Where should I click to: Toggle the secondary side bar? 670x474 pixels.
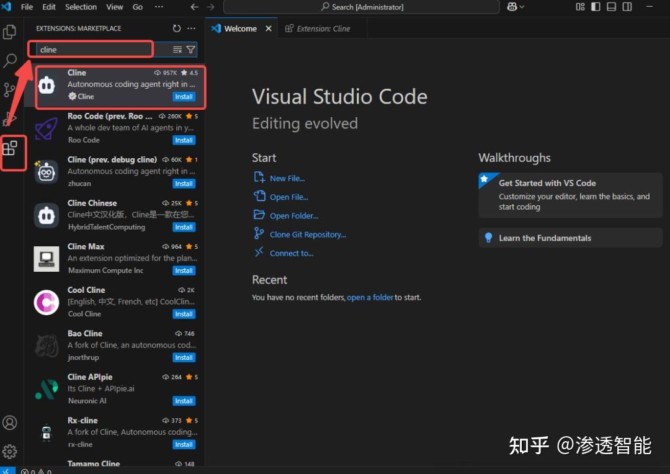tap(627, 7)
